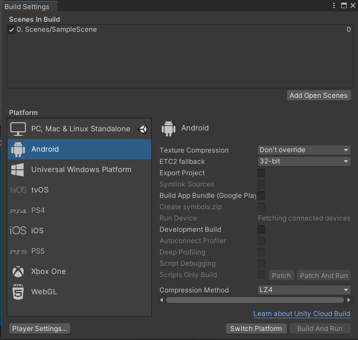Select PC, Mac & Linux Standalone platform

(x=79, y=129)
